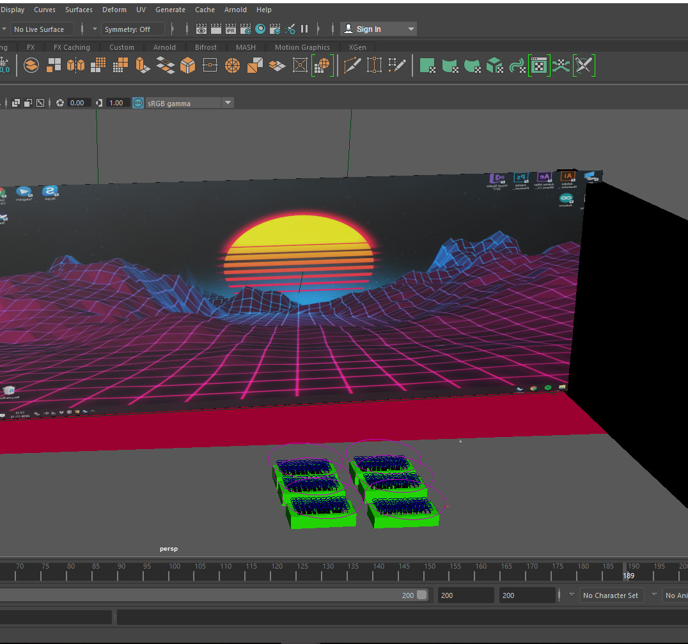Click grey grid with orange squares icon
688x644 pixels.
point(120,65)
